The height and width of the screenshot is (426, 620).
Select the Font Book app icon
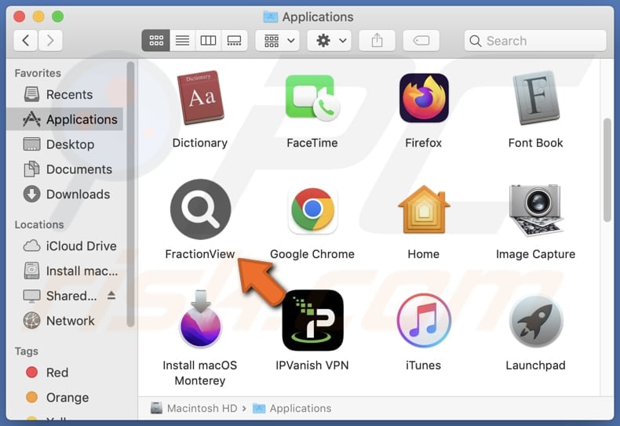pyautogui.click(x=536, y=97)
